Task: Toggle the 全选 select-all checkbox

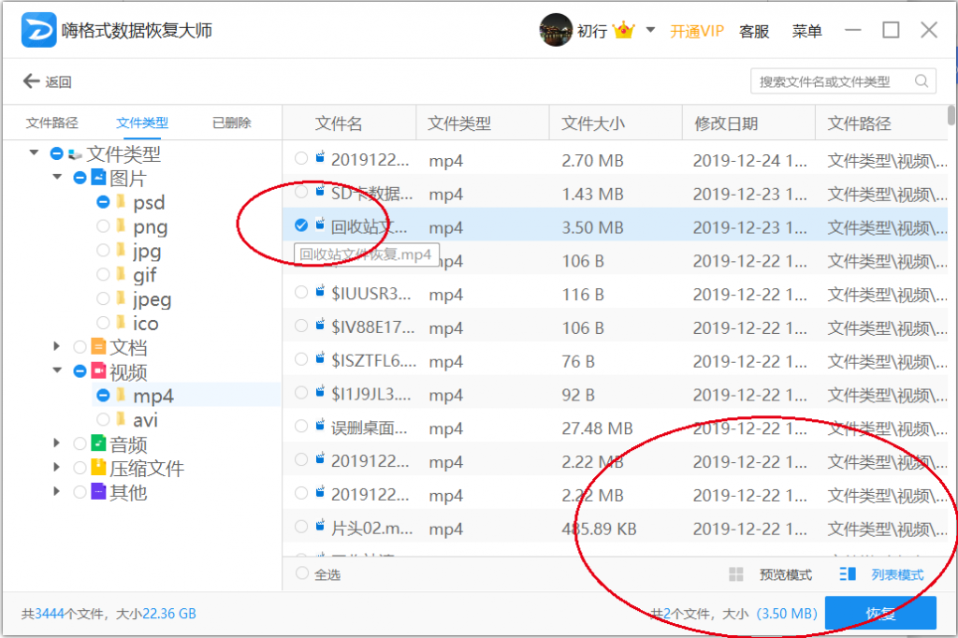Action: 302,573
